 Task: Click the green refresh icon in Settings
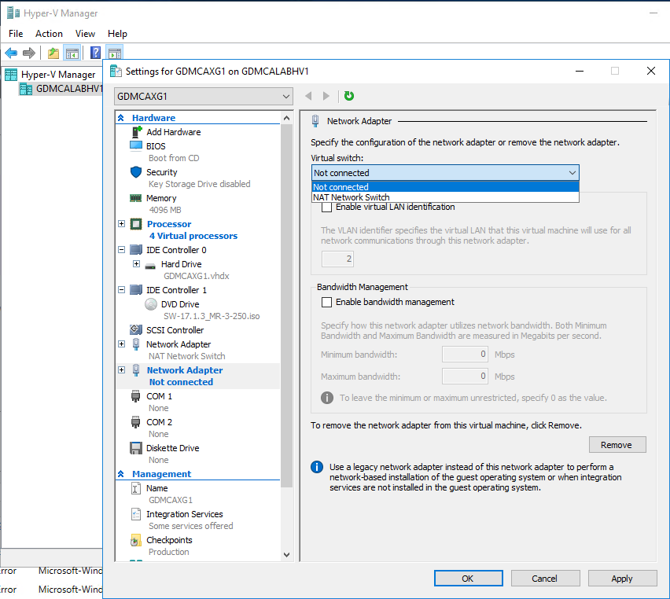click(x=349, y=96)
